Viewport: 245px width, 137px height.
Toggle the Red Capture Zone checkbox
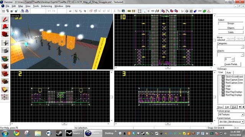pyautogui.click(x=223, y=83)
